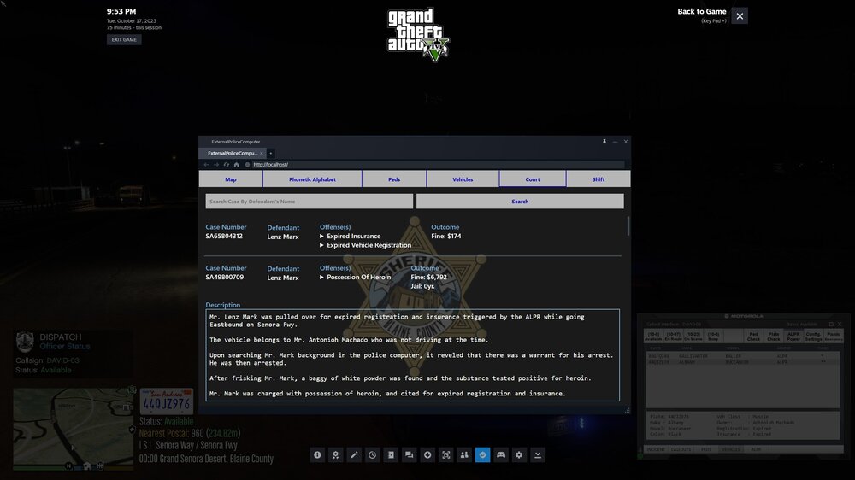
Task: Open a new browser tab with plus
Action: point(270,153)
